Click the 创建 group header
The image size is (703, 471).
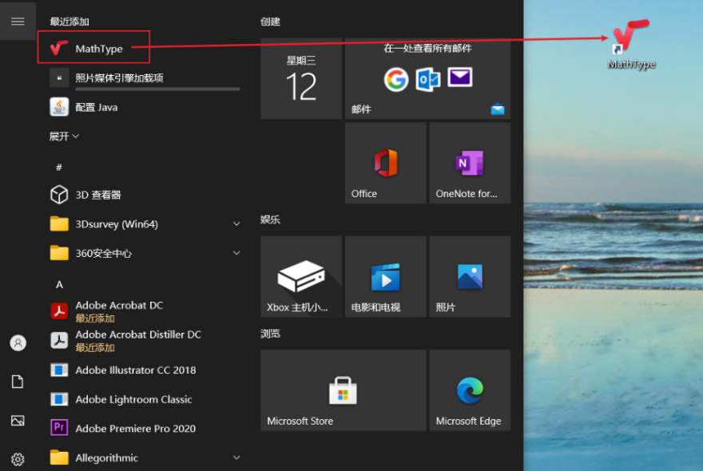click(x=270, y=22)
